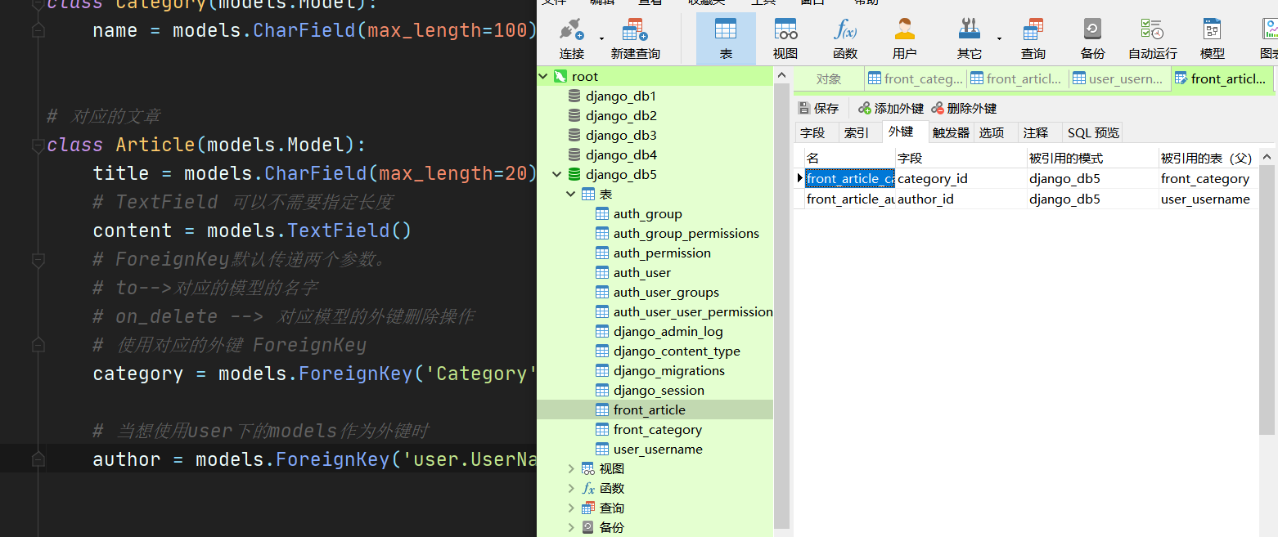This screenshot has width=1278, height=537.
Task: Expand the Views (视图) tree node
Action: click(571, 469)
